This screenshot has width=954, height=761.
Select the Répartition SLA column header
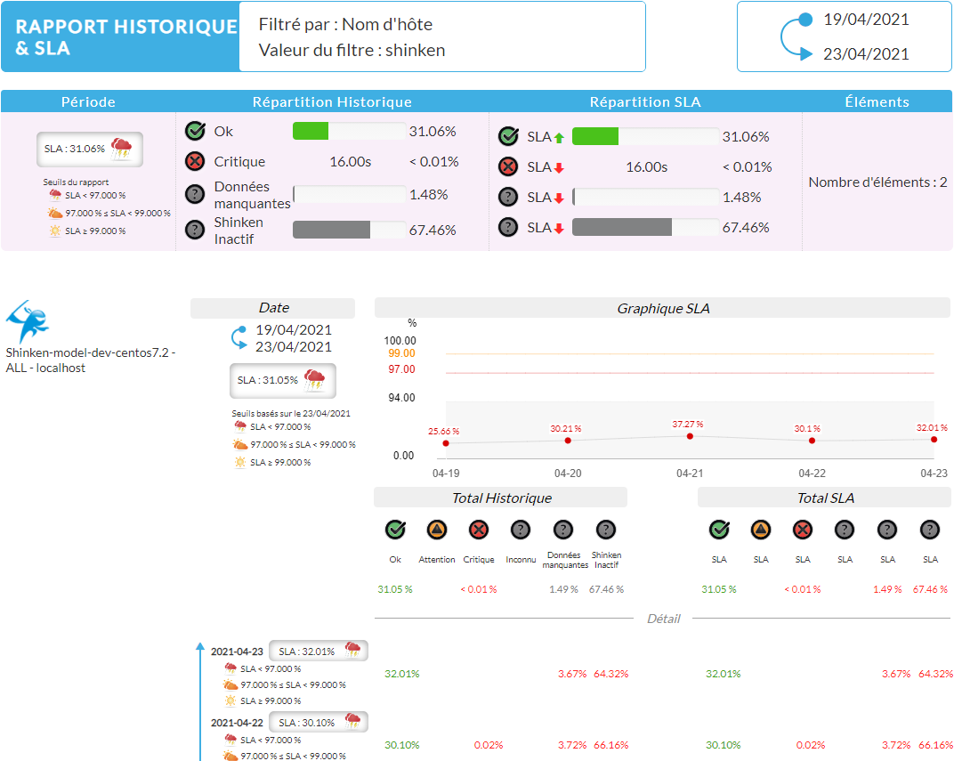[645, 101]
